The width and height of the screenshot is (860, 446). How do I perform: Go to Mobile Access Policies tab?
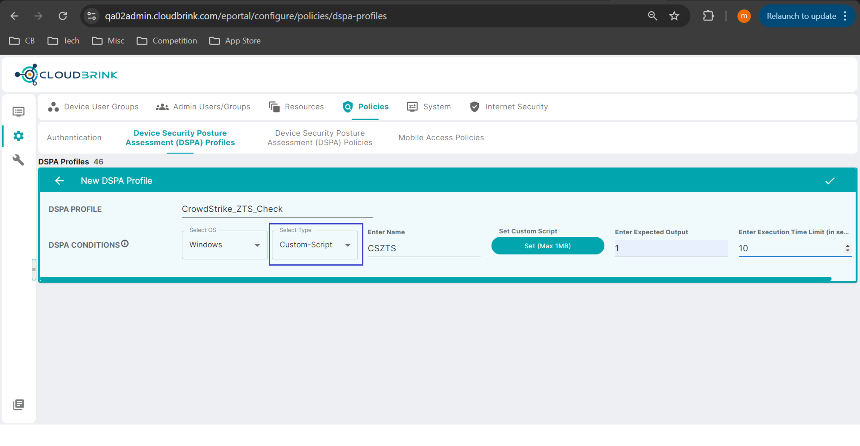point(441,138)
